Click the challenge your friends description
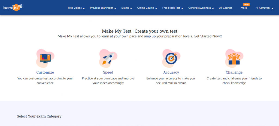This screenshot has height=126, width=279. (234, 81)
